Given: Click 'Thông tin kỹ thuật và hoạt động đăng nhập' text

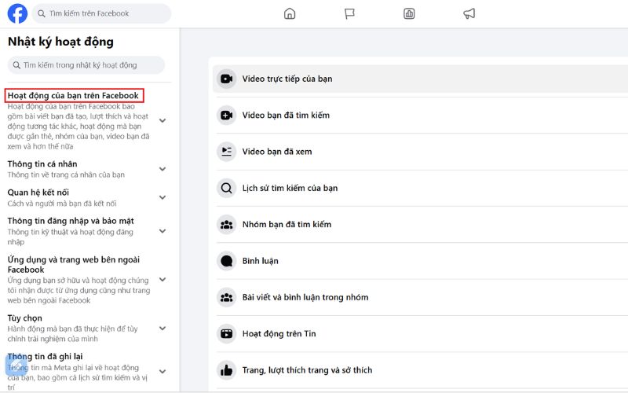Looking at the screenshot, I should click(x=70, y=237).
